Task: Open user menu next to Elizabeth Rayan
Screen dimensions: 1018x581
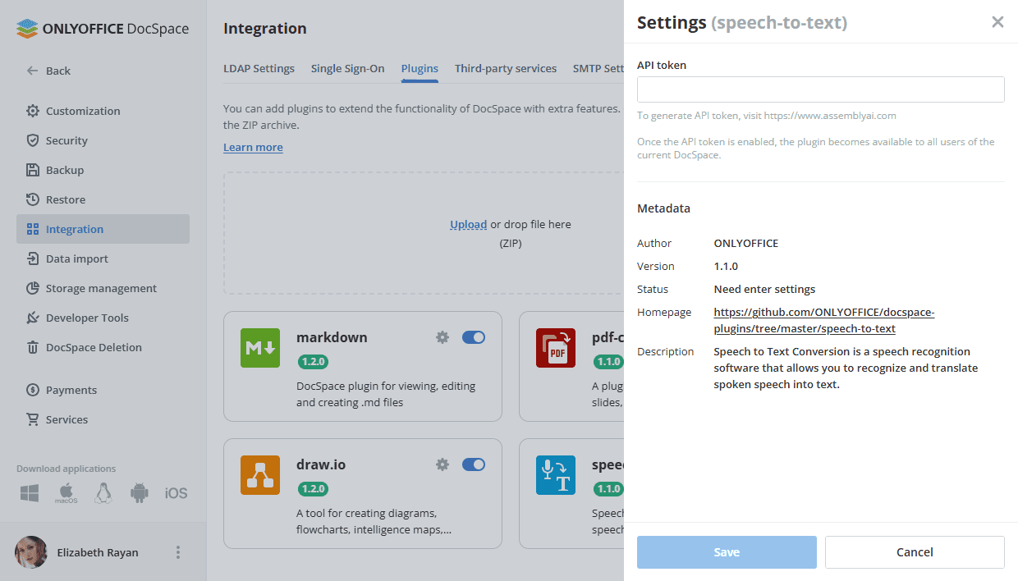Action: click(x=178, y=552)
